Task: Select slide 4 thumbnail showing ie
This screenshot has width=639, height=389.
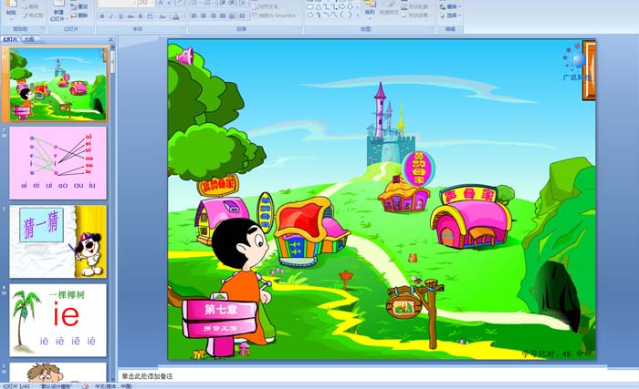Action: tap(58, 321)
